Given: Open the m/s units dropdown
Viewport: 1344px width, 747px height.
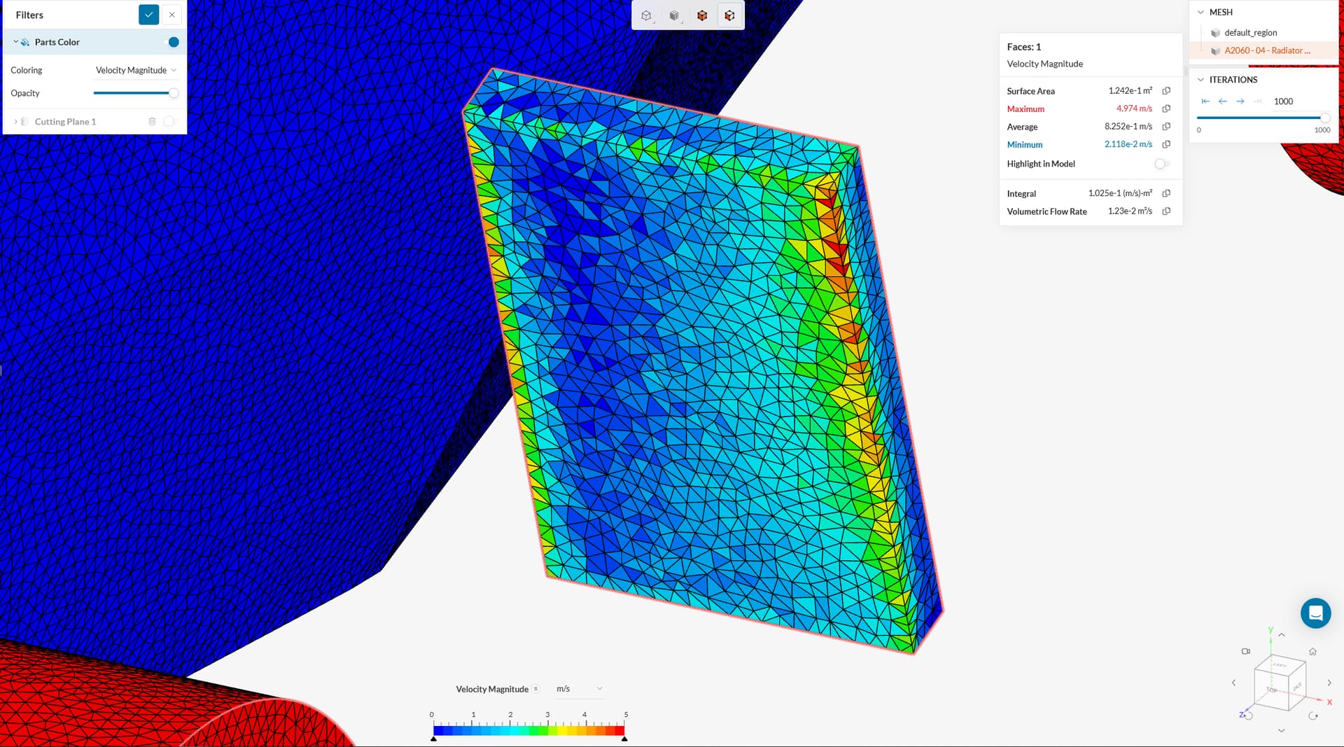Looking at the screenshot, I should (x=580, y=689).
